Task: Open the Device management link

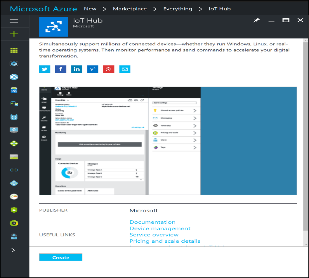Action: [160, 229]
